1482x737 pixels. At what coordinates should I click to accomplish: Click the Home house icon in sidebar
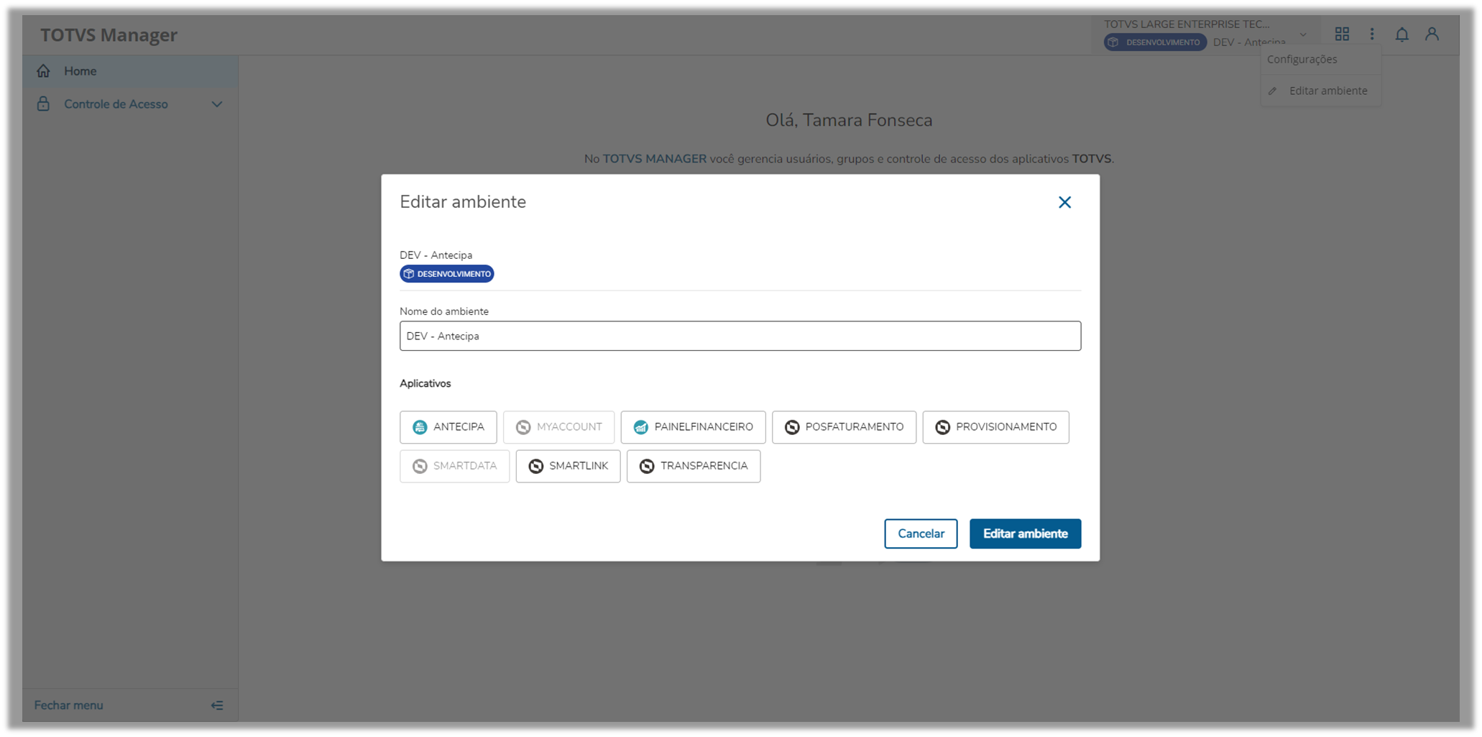click(44, 71)
